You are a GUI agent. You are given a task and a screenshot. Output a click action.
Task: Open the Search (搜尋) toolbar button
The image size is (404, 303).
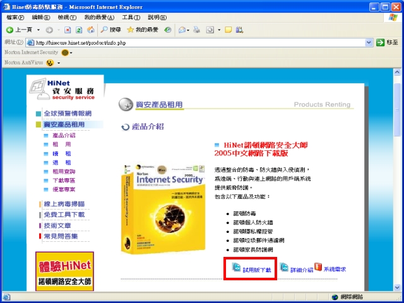click(110, 30)
